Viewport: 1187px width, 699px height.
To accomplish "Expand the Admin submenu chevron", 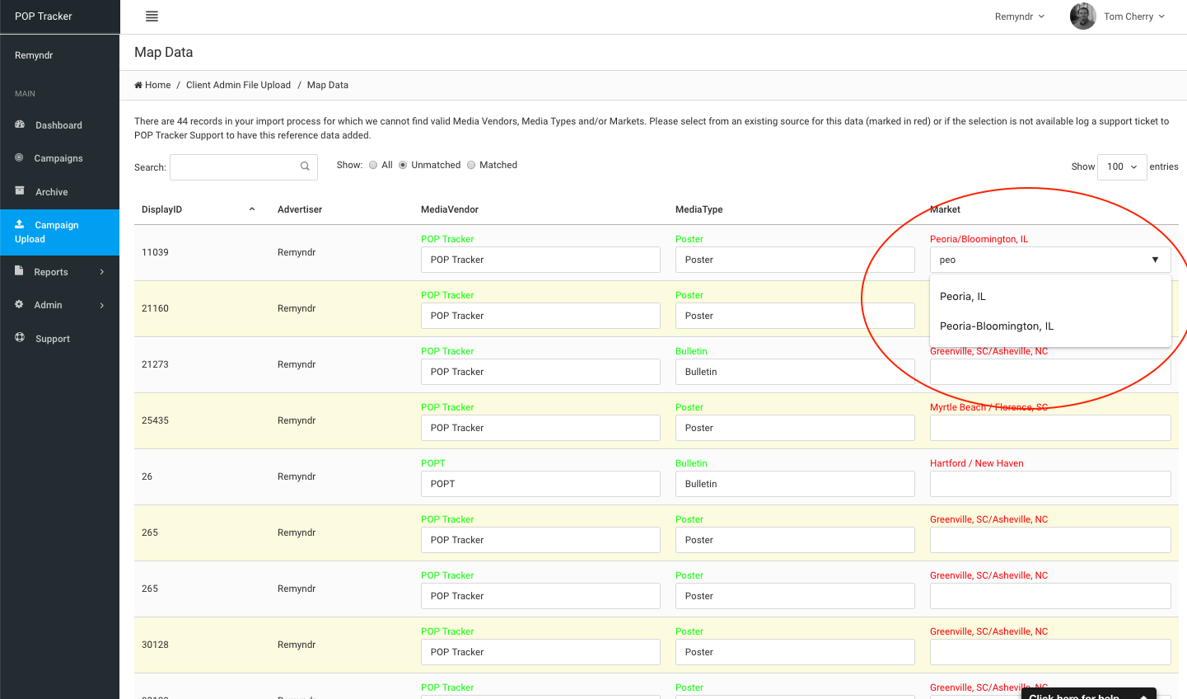I will (x=102, y=305).
